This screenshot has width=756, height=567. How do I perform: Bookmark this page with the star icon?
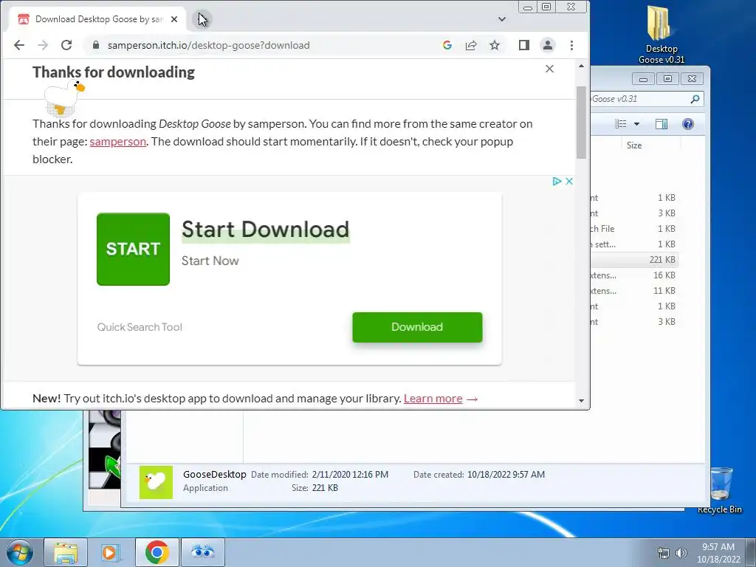pyautogui.click(x=495, y=45)
